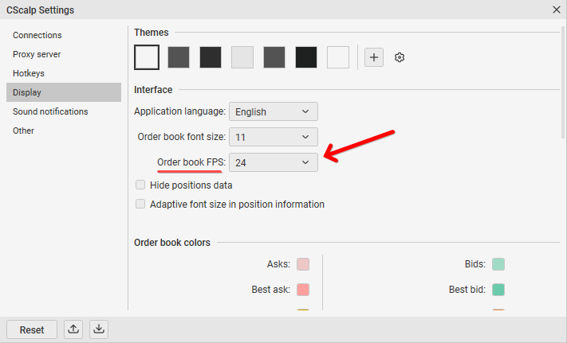Click the export settings upload icon
The image size is (567, 343).
(x=73, y=329)
